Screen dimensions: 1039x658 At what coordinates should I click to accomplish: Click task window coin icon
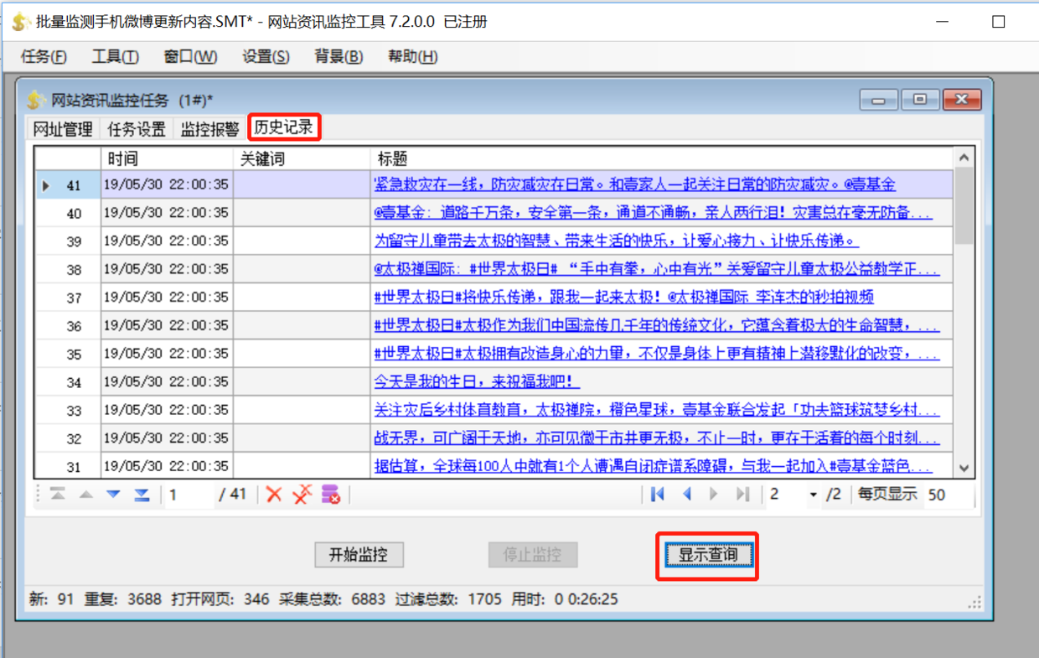pos(35,101)
